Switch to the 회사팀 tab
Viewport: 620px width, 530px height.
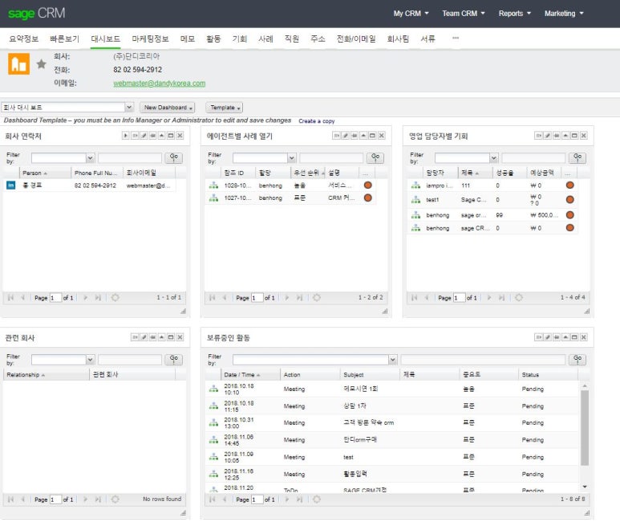click(x=398, y=39)
